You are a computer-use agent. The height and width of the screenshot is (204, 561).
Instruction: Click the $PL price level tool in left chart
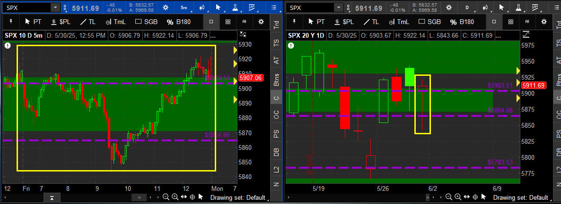[x=60, y=22]
